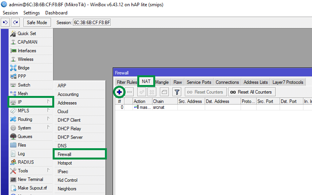The image size is (312, 195).
Task: Select Hotspot from IP submenu
Action: pos(80,163)
